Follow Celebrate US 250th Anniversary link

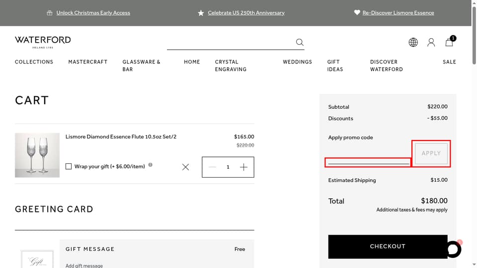(x=246, y=13)
